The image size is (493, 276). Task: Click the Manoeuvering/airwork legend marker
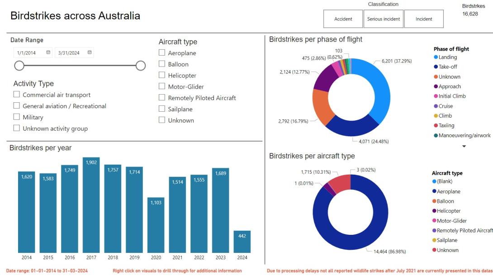pos(436,135)
